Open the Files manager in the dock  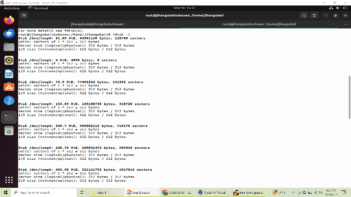[x=9, y=47]
